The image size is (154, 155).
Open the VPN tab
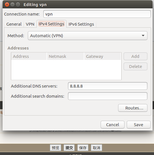pyautogui.click(x=30, y=24)
